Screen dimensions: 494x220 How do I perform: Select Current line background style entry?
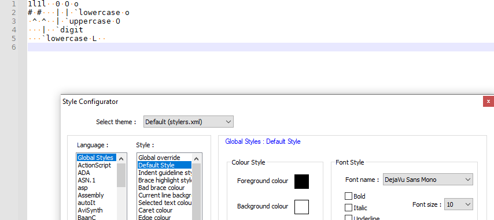[x=164, y=195]
